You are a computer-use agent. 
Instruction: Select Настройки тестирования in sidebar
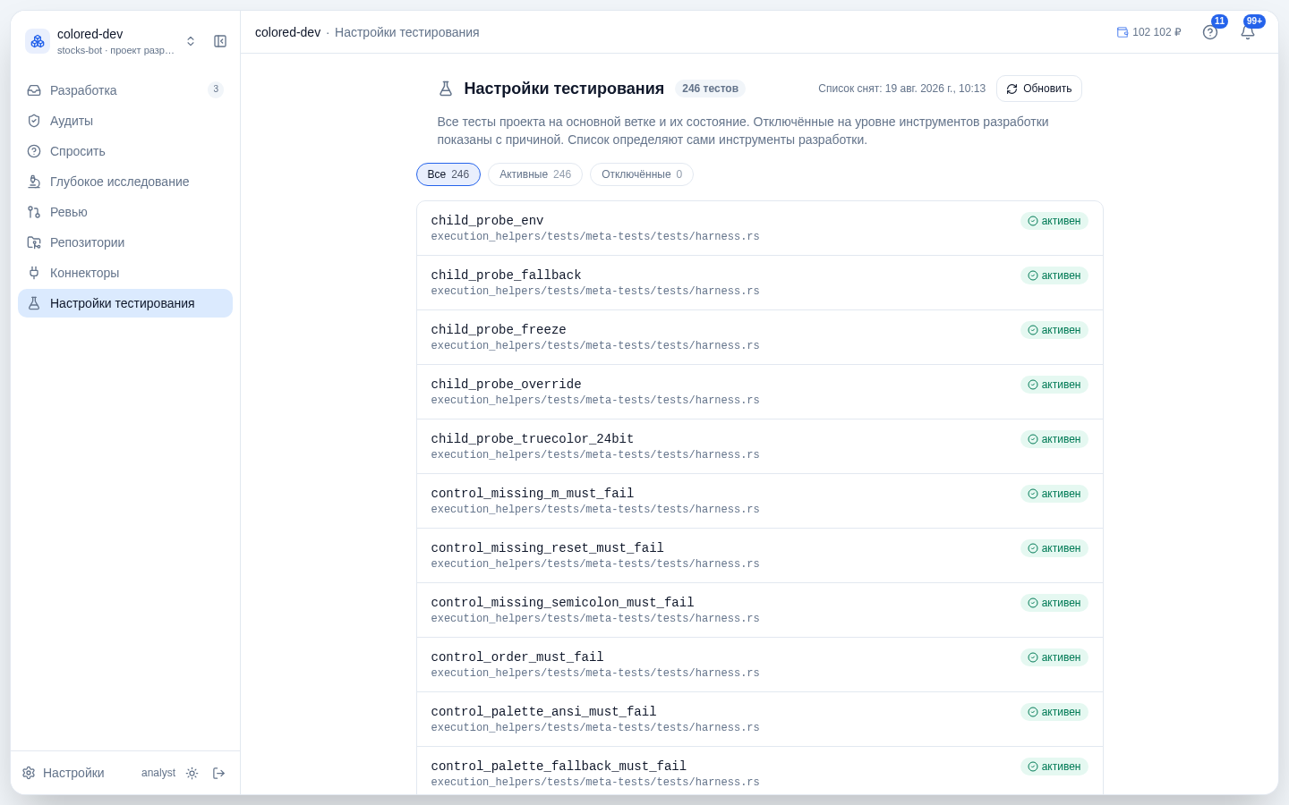point(125,303)
